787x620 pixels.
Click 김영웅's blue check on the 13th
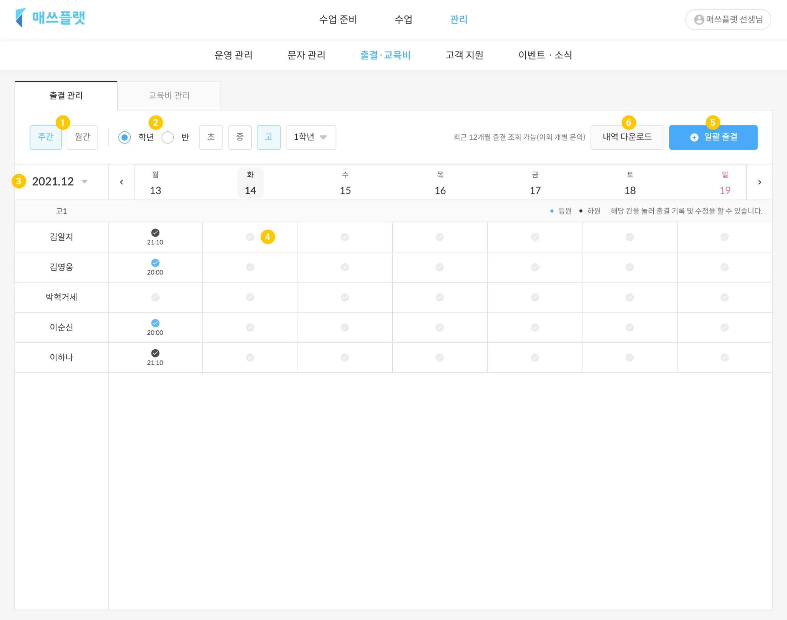pos(155,263)
